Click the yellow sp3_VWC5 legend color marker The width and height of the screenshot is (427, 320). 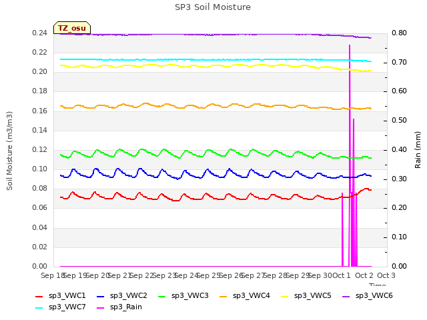point(285,296)
